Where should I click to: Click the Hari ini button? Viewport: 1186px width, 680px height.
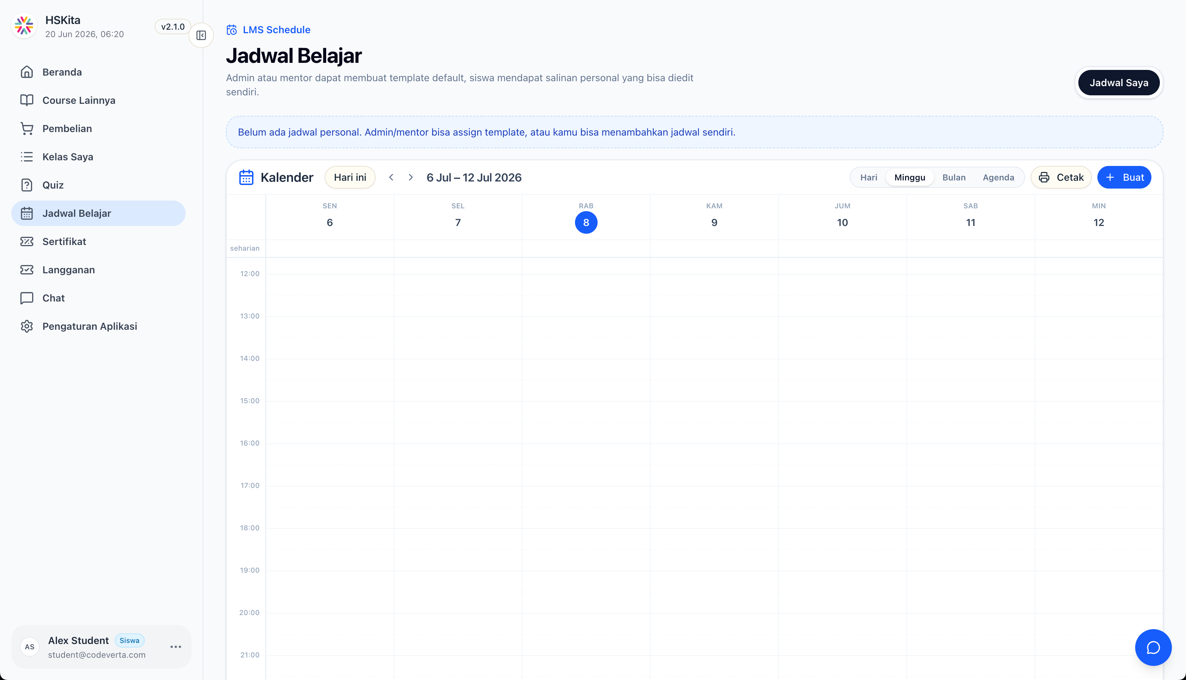(x=350, y=178)
